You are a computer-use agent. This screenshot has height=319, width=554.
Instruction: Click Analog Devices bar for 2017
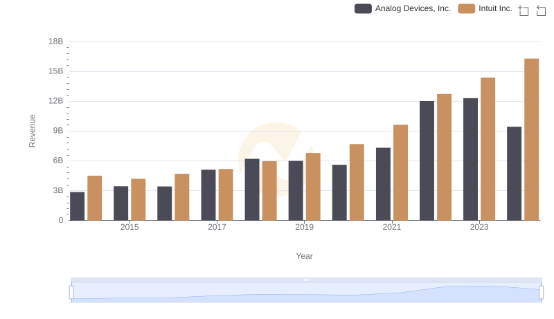pyautogui.click(x=208, y=194)
